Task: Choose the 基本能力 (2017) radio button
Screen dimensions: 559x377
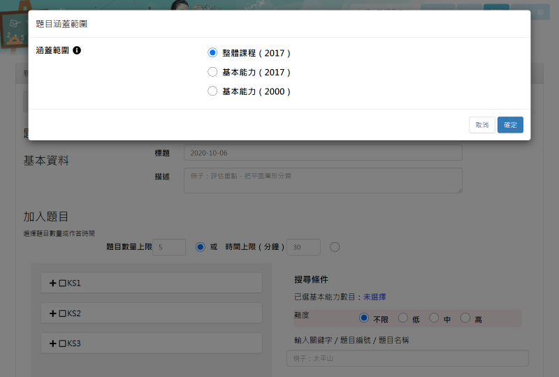Action: click(213, 72)
